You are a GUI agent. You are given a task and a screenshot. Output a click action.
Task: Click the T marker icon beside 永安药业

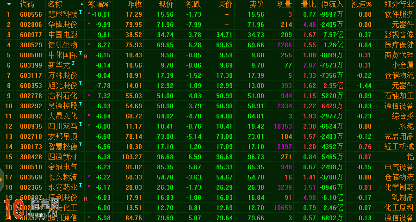coord(81,185)
